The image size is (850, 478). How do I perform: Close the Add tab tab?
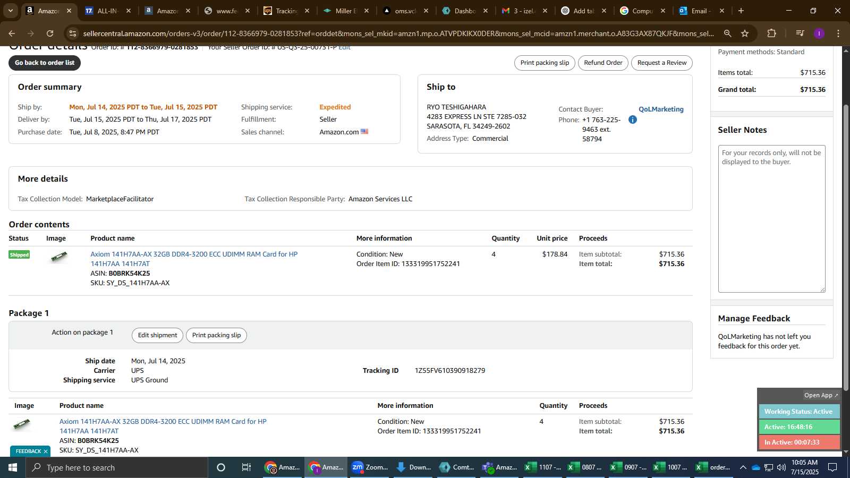pyautogui.click(x=603, y=11)
